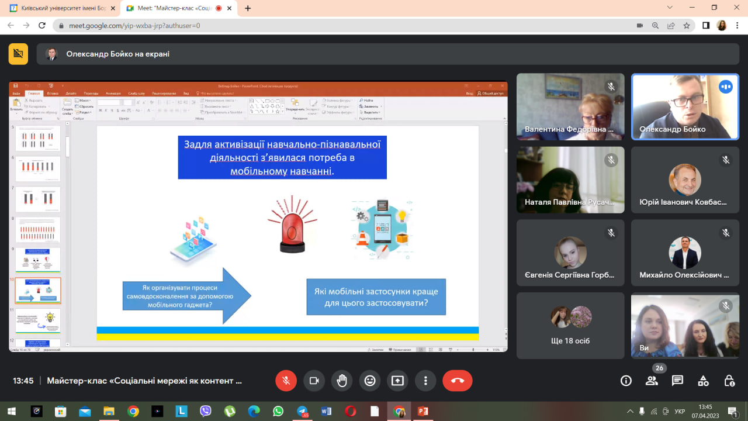
Task: Select Олександр Бойко's video tile
Action: [x=685, y=106]
